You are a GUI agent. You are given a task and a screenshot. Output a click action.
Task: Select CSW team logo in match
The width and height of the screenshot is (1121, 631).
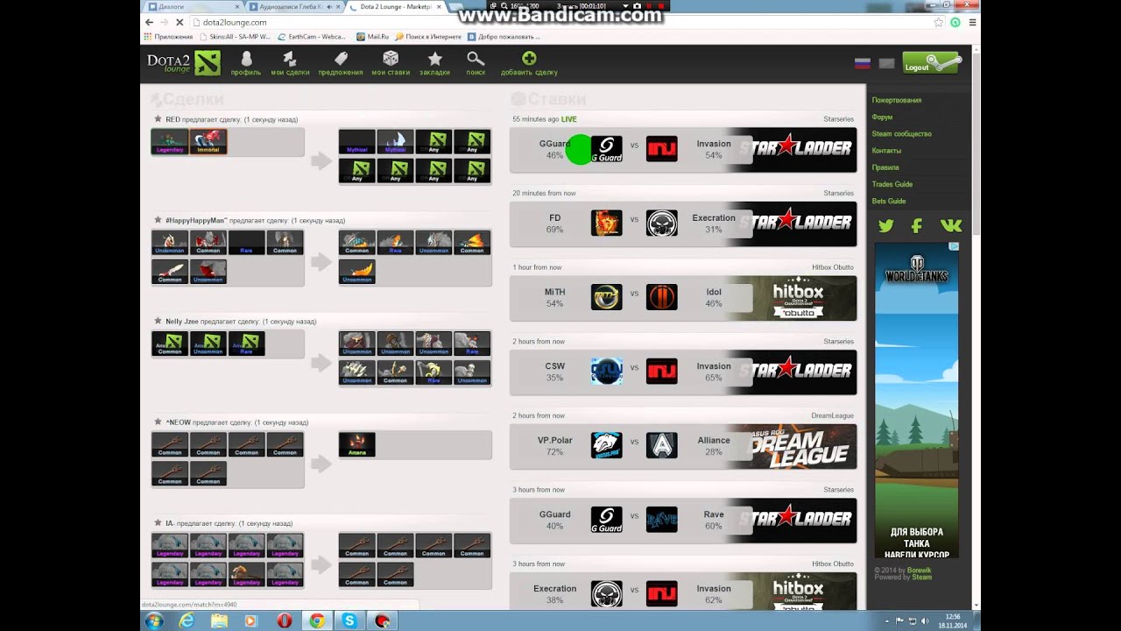607,372
